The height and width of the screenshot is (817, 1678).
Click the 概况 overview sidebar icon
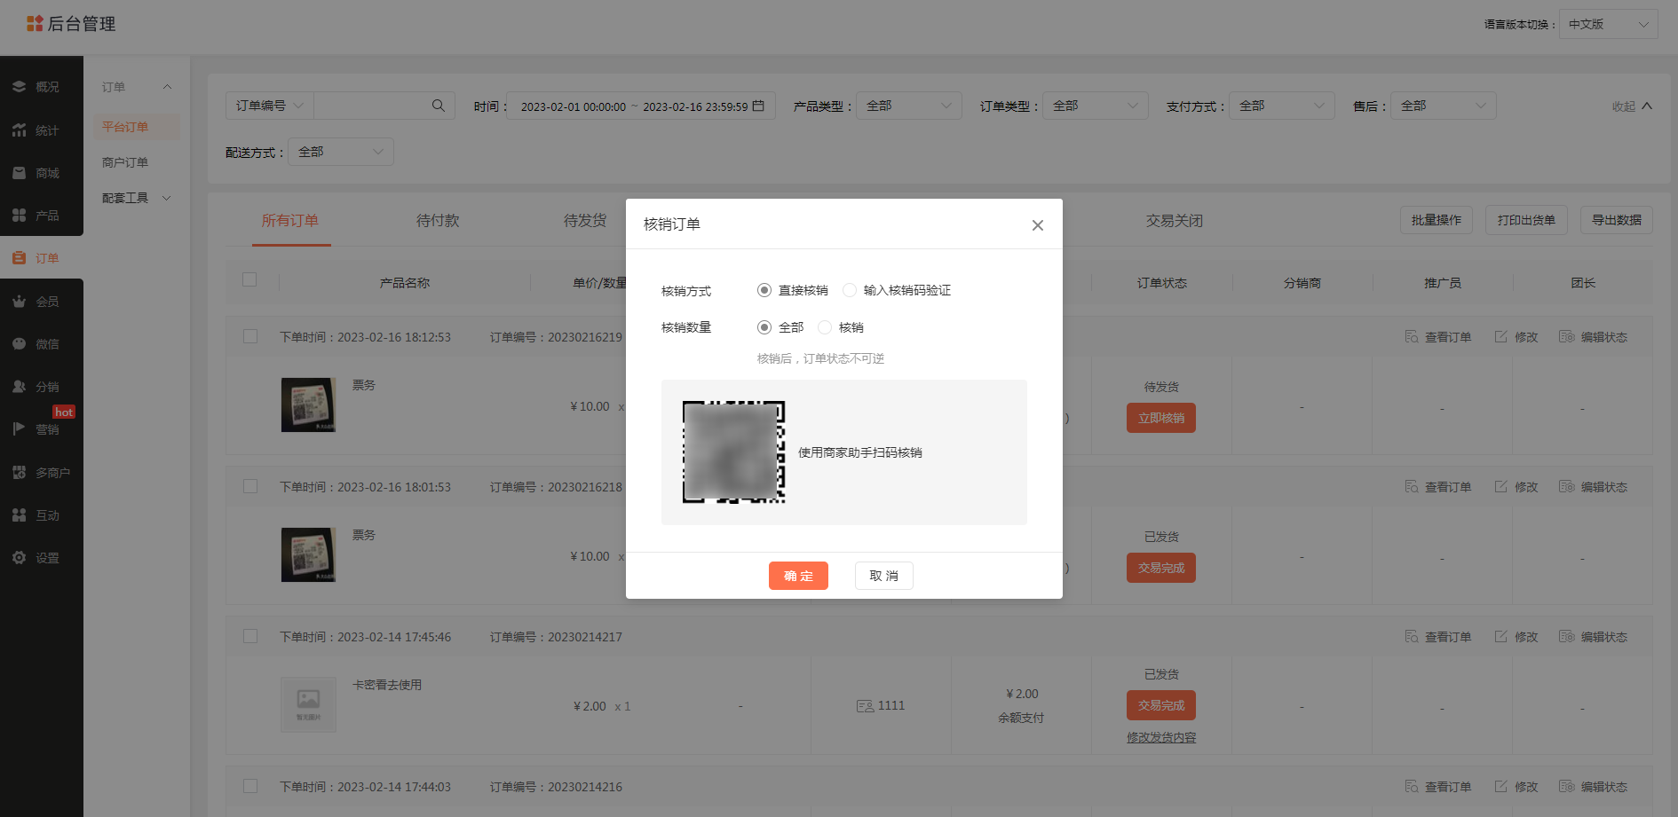pos(19,87)
